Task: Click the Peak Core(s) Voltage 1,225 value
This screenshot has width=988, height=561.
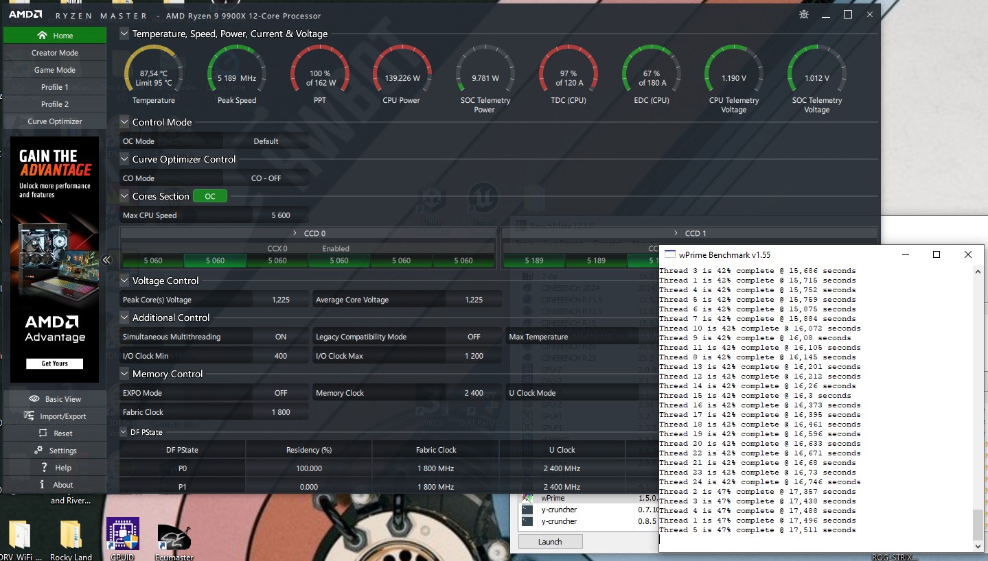Action: (x=281, y=300)
